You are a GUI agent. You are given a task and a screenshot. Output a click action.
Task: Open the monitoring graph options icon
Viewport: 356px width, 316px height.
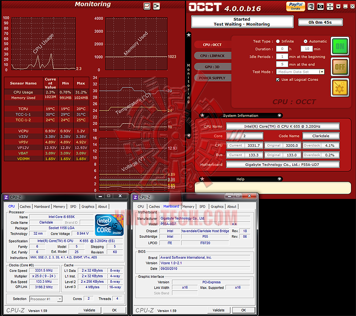pos(147,6)
